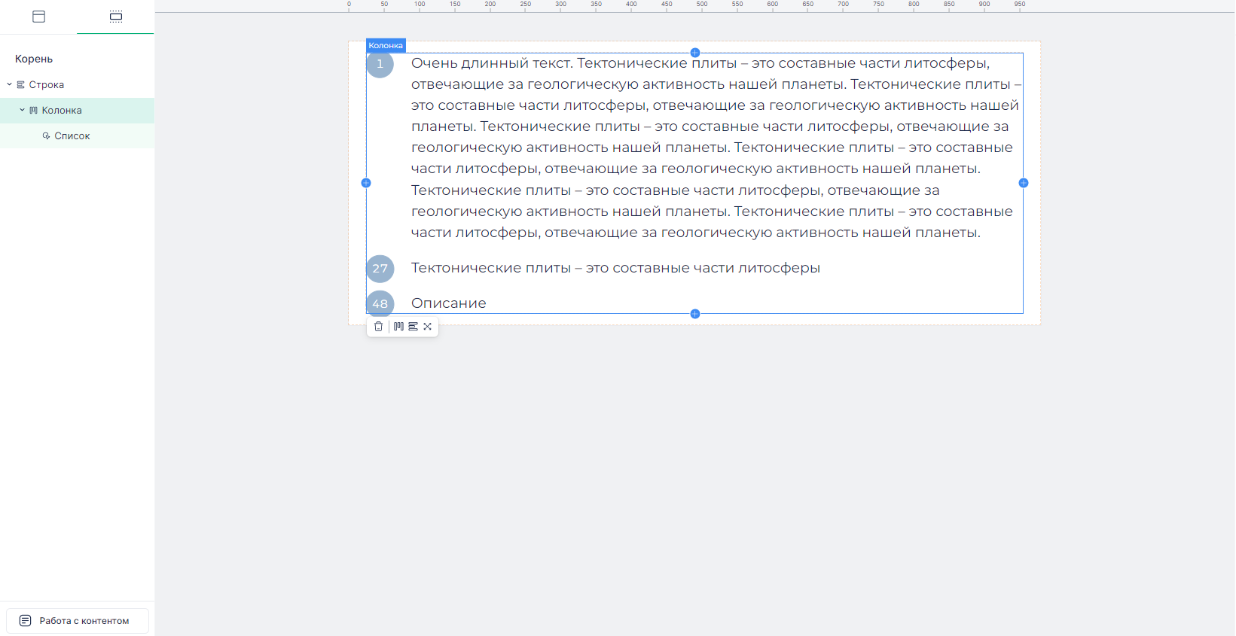Click the plus handle on column's top edge

coord(695,53)
